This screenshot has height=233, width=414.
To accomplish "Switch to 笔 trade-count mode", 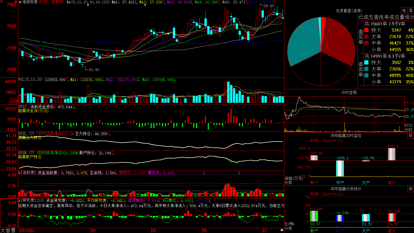I will [411, 10].
